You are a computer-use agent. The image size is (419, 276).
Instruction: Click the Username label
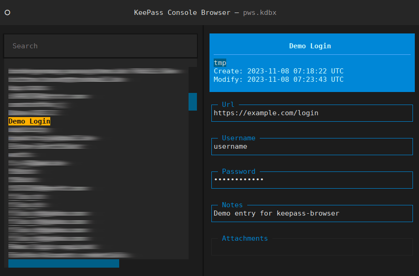click(239, 138)
